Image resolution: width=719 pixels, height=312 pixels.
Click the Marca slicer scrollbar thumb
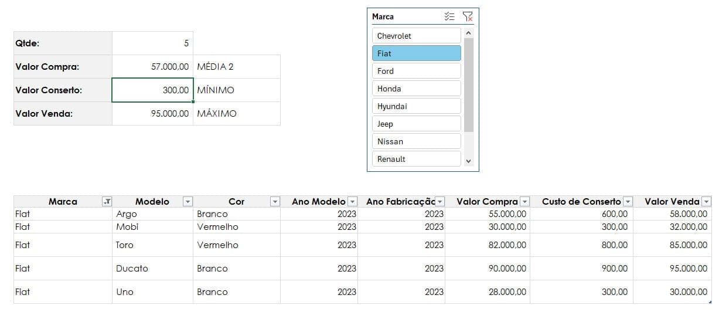(x=468, y=85)
